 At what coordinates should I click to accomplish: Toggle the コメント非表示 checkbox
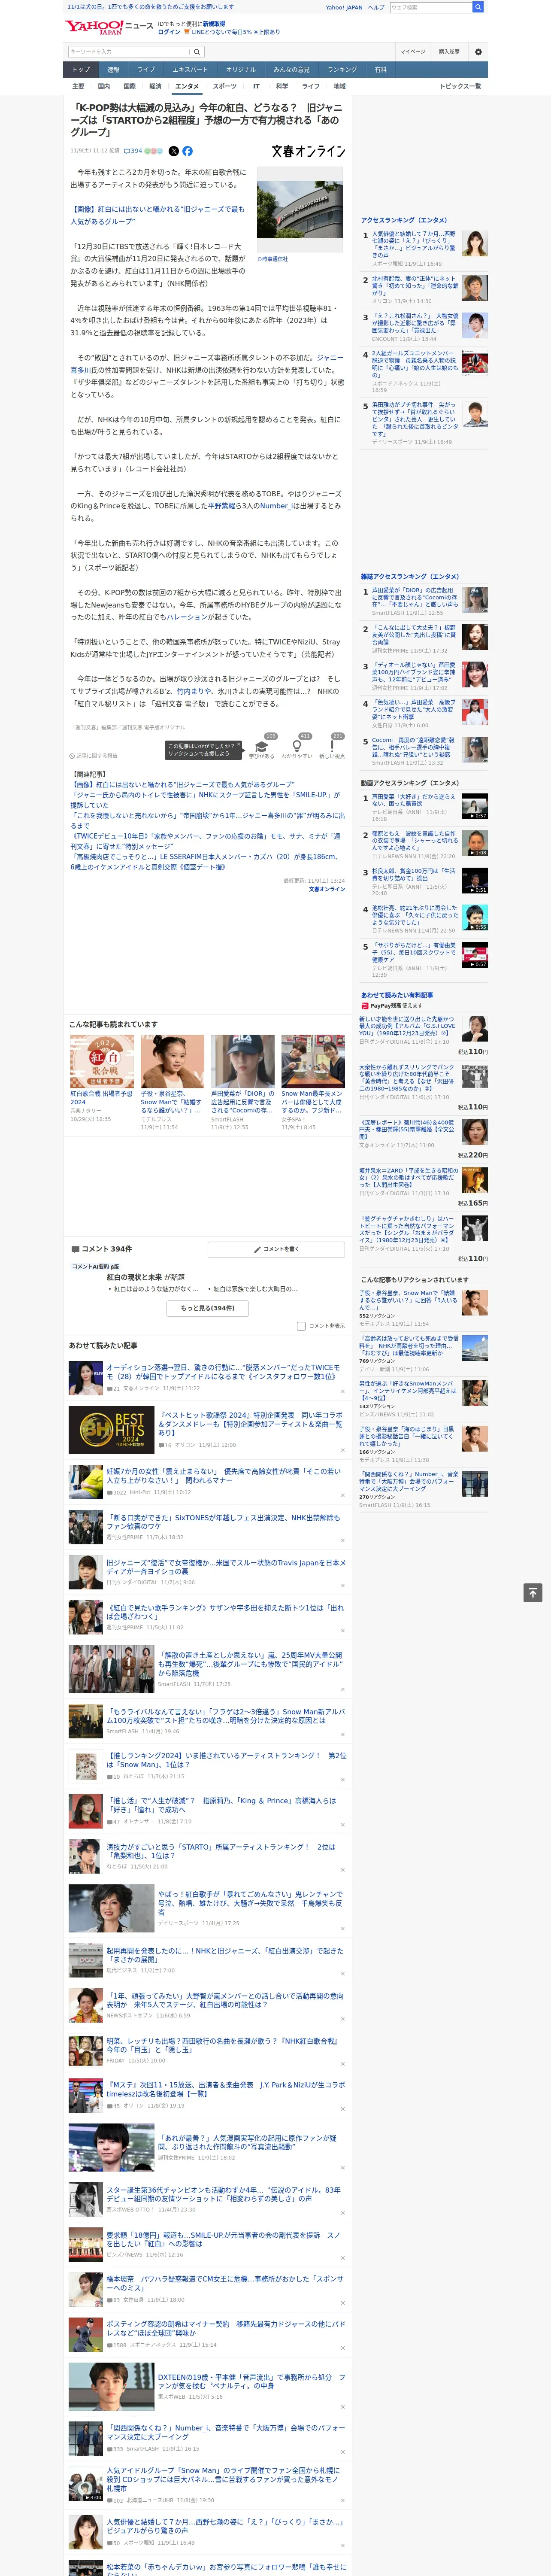301,1326
